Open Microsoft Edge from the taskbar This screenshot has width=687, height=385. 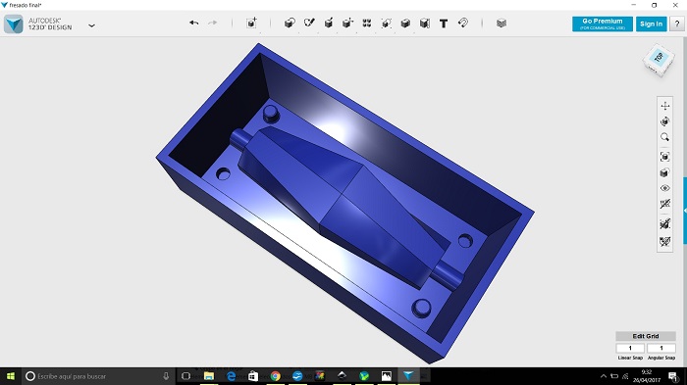(232, 376)
